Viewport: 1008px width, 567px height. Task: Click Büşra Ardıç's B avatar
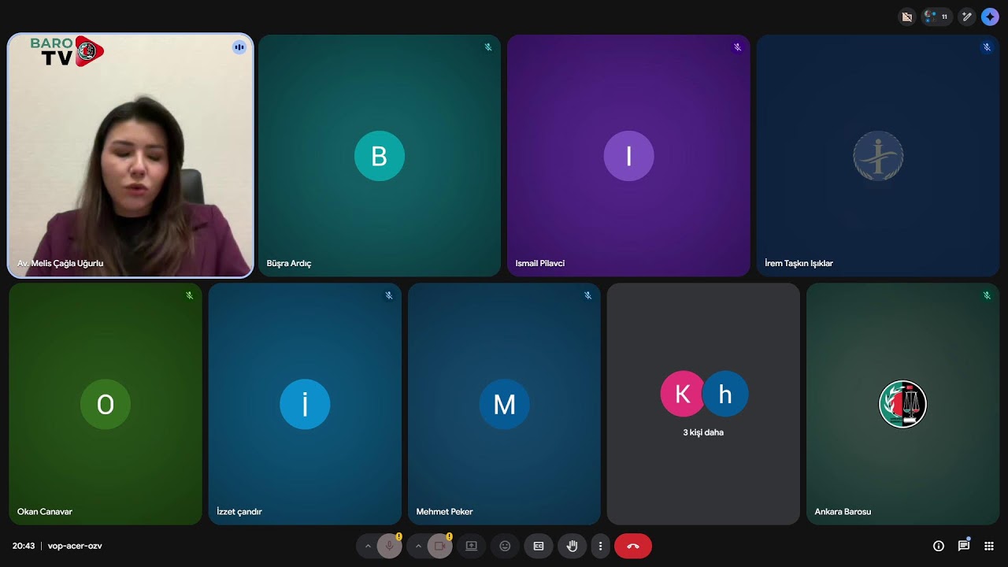380,156
